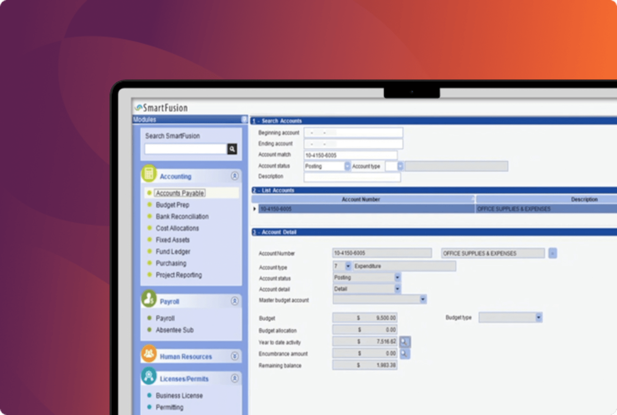Screen dimensions: 617x415
Task: Click the Budget amount field showing 9,500.00
Action: click(x=364, y=318)
